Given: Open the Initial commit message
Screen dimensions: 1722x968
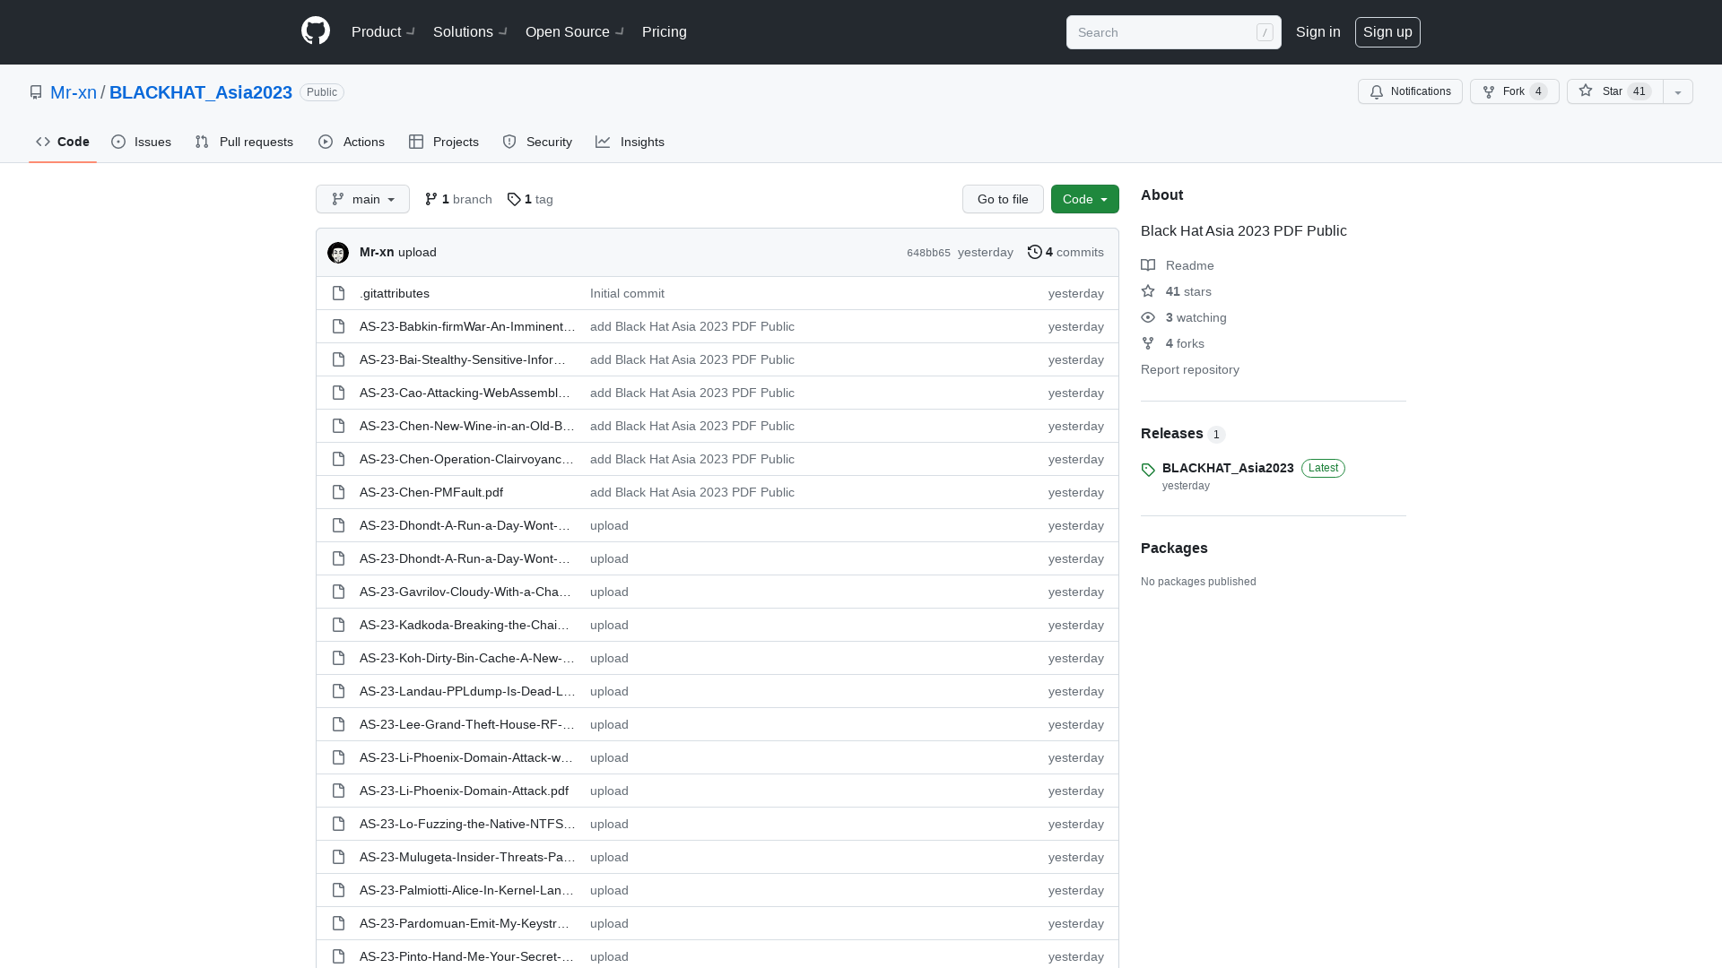Looking at the screenshot, I should (627, 293).
